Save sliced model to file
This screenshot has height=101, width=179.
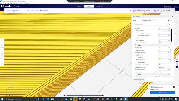coord(162,93)
